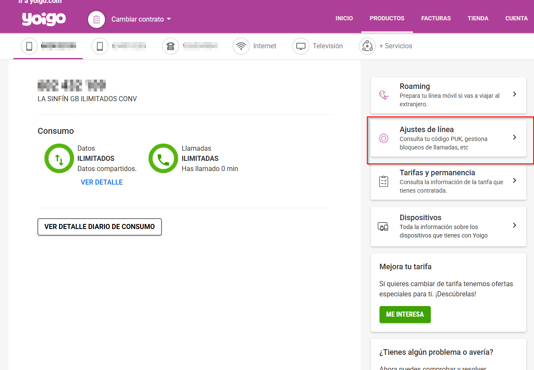Click the green Datos arrows icon
The width and height of the screenshot is (534, 370).
(59, 158)
